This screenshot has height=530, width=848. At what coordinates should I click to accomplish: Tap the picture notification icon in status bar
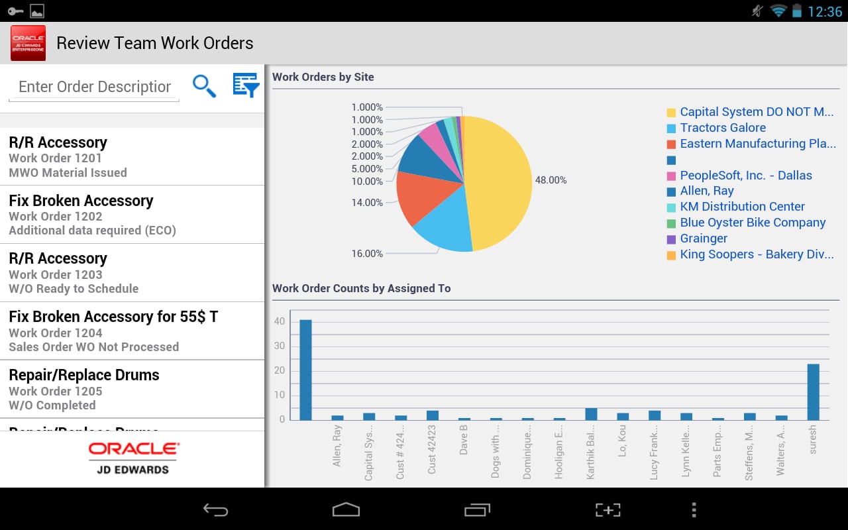tap(37, 11)
